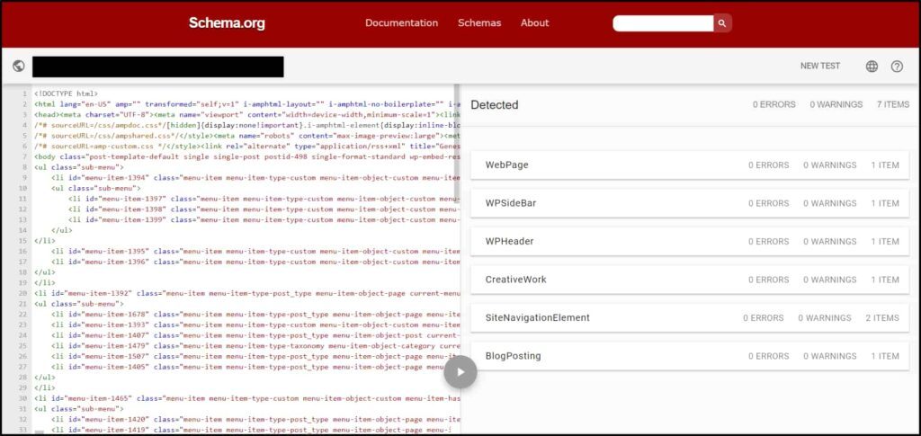Screen dimensions: 921x436
Task: Open the language globe icon near NEW TEST
Action: (872, 67)
